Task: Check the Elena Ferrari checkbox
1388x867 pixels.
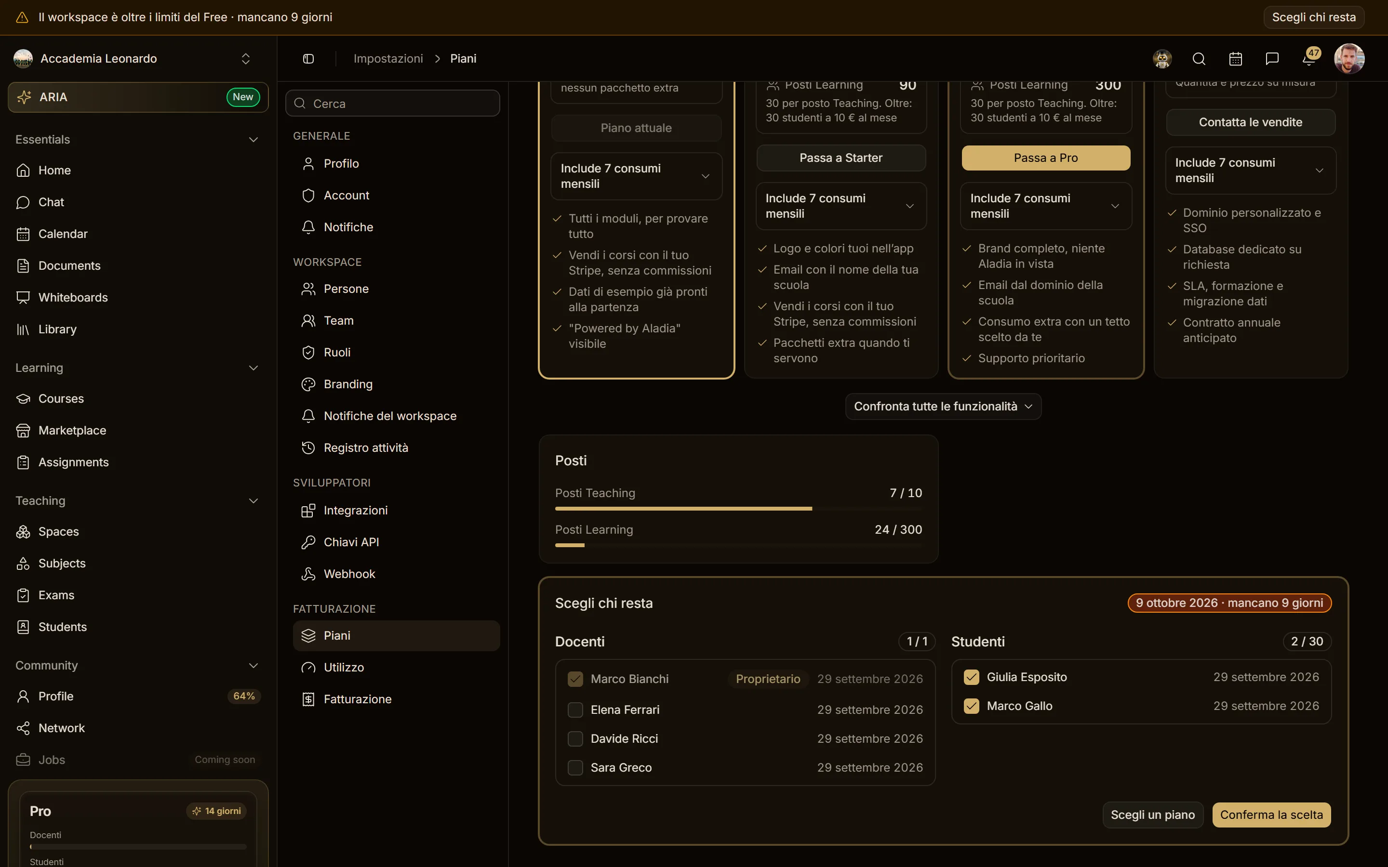Action: tap(575, 709)
